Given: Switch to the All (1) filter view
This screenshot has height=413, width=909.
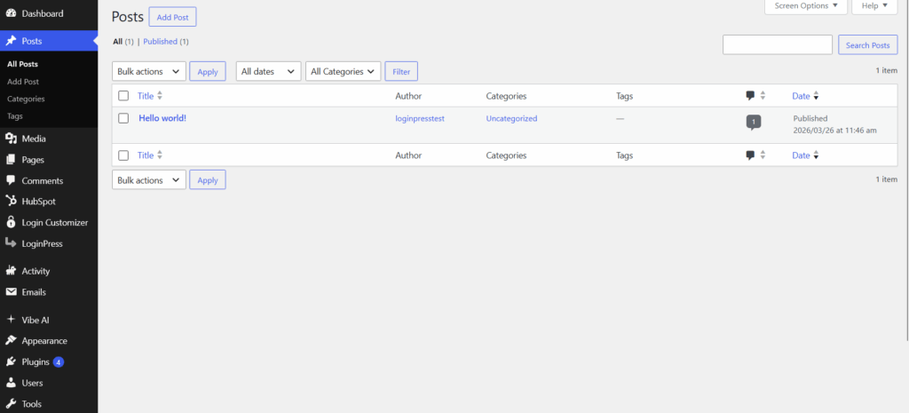Looking at the screenshot, I should (x=123, y=42).
